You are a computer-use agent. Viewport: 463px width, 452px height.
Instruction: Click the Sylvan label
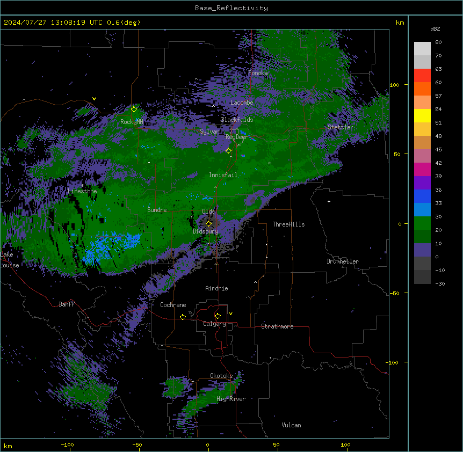[x=209, y=132]
